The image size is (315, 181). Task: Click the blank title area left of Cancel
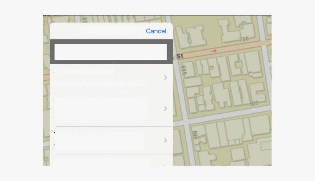[x=96, y=31]
